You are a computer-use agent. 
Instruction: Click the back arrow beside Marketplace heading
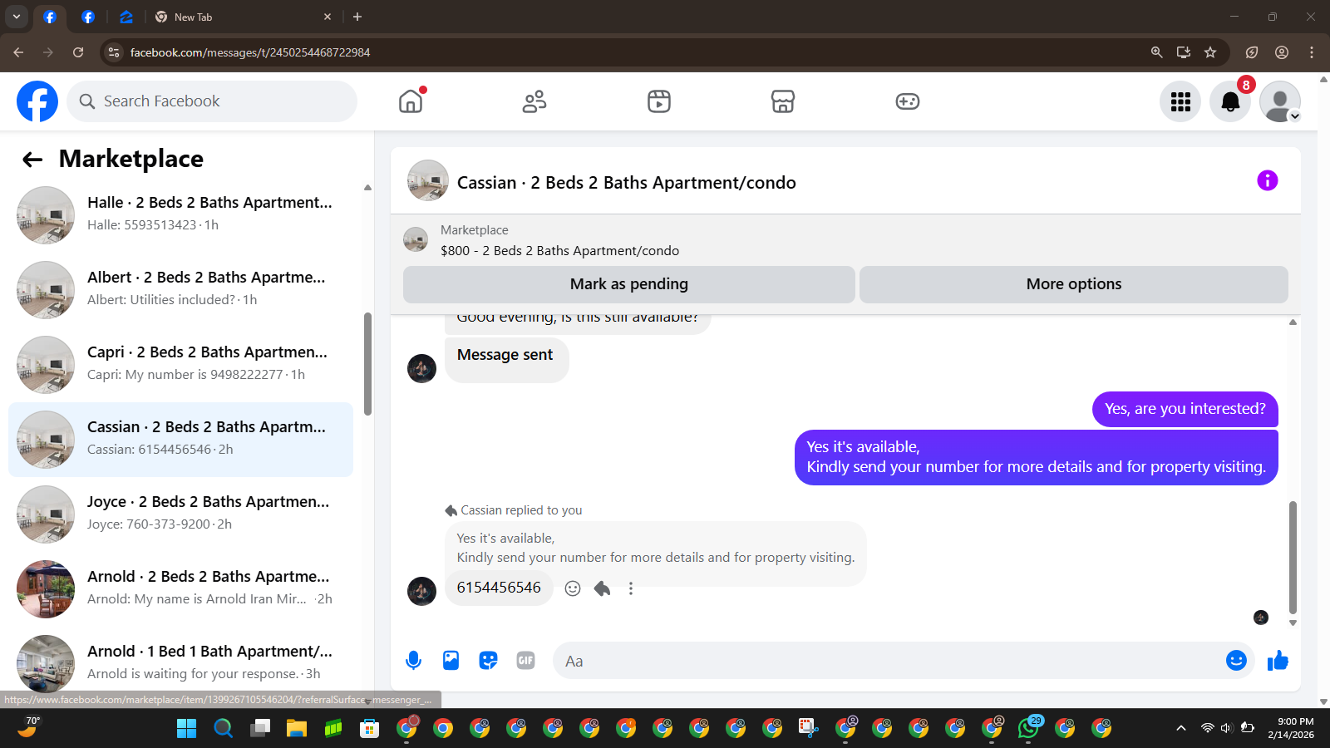click(x=32, y=160)
